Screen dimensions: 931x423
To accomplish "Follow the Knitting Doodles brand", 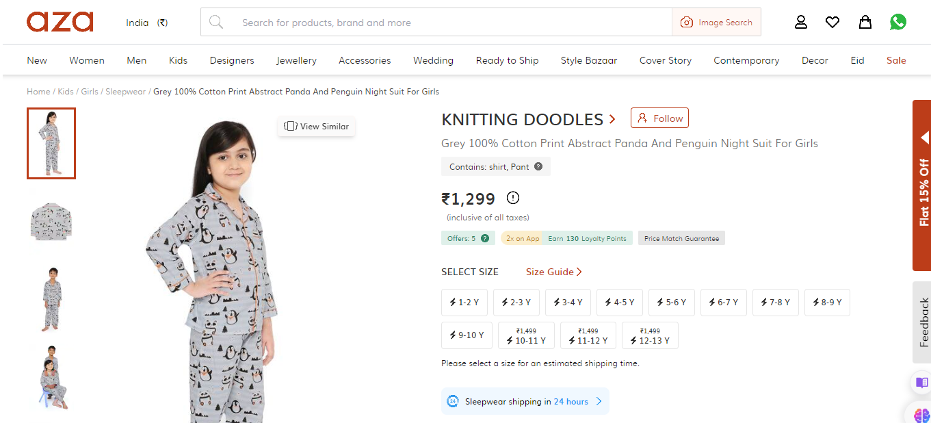I will [659, 118].
